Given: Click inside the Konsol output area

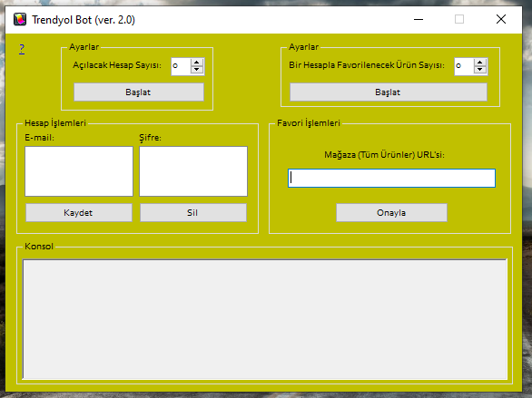Looking at the screenshot, I should (x=265, y=319).
